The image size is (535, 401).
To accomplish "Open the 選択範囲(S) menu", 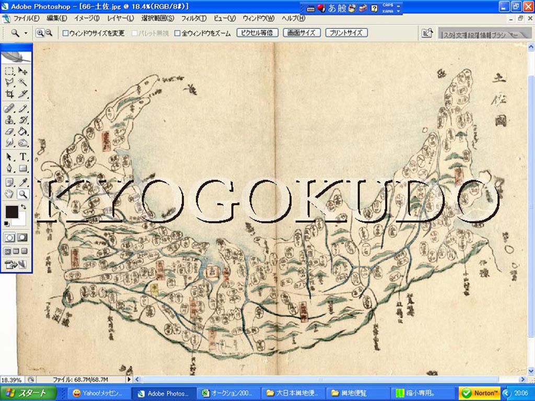I will click(158, 18).
